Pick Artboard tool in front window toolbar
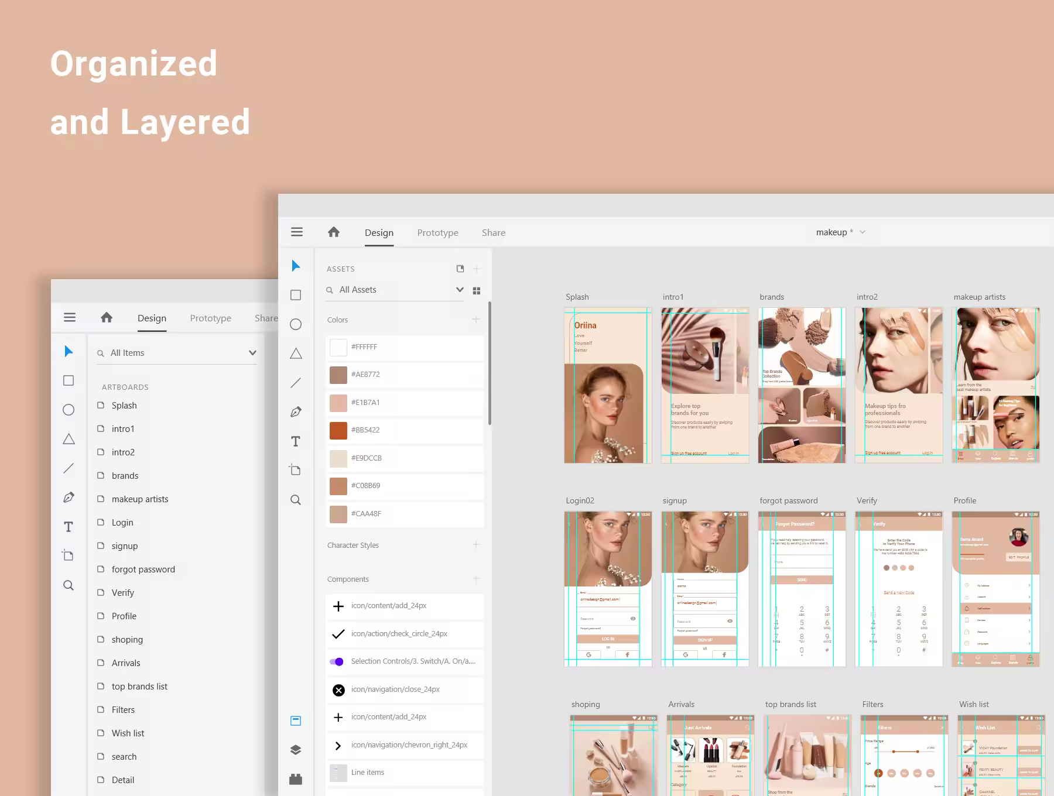Screen dimensions: 1054x796 (295, 470)
